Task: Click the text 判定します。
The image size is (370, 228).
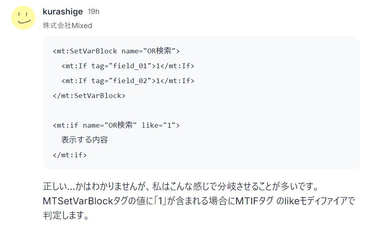Action: 66,215
